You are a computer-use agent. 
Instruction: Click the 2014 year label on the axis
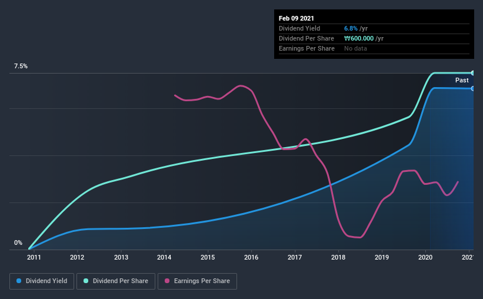[x=164, y=257]
